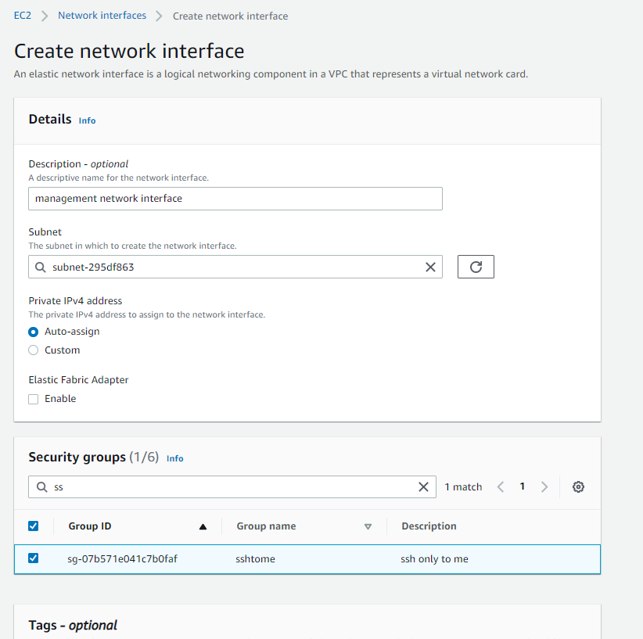Click the subnet search magnifier icon
643x639 pixels.
pos(41,267)
